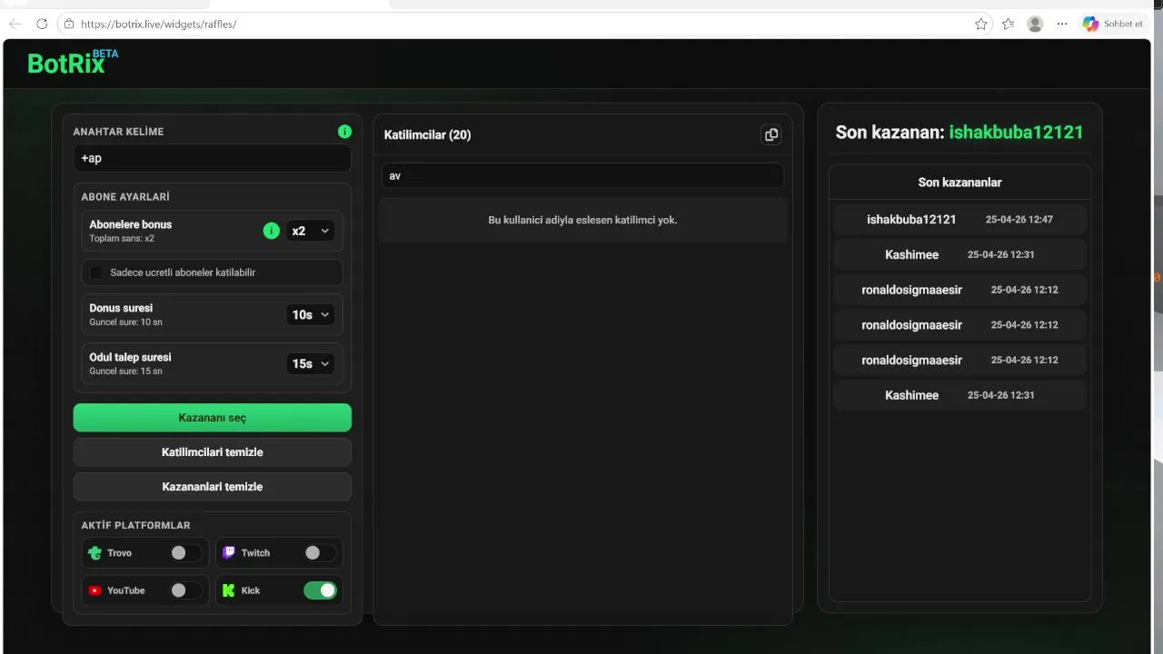1163x654 pixels.
Task: Enable the Twitch platform toggle
Action: [x=320, y=552]
